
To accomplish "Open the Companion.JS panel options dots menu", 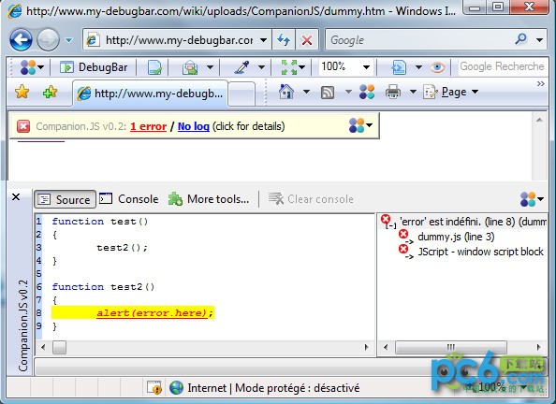I will (x=532, y=199).
